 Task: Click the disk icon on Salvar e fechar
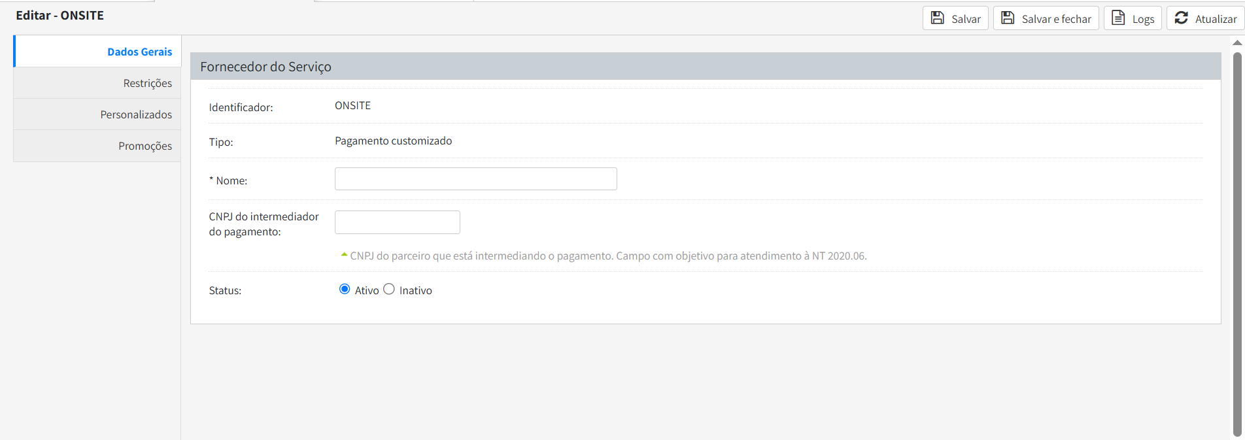point(1008,18)
